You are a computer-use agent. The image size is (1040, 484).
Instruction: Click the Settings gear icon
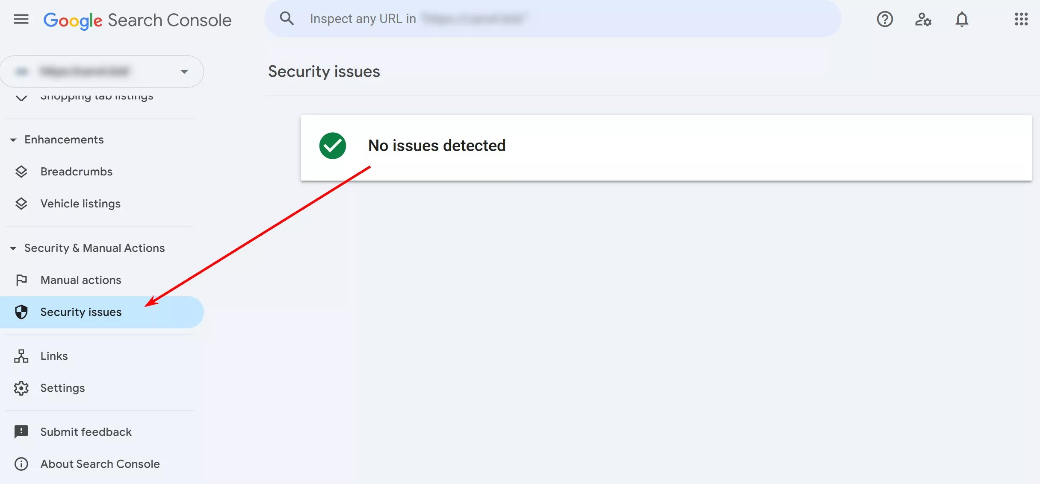click(21, 388)
